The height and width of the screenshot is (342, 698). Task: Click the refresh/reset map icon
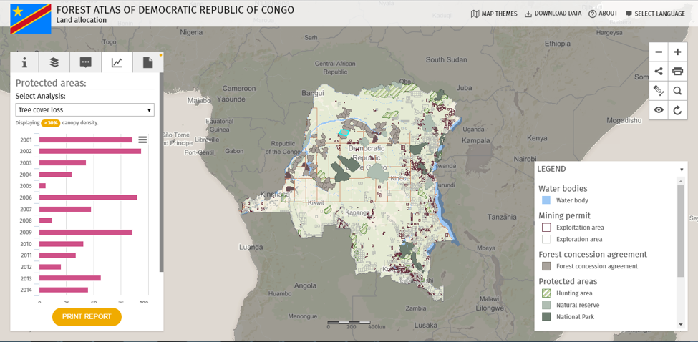point(677,110)
